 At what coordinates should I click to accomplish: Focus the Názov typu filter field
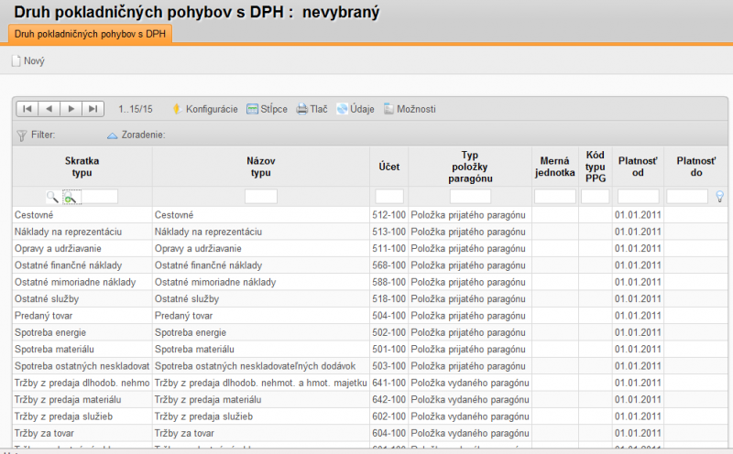[x=261, y=197]
